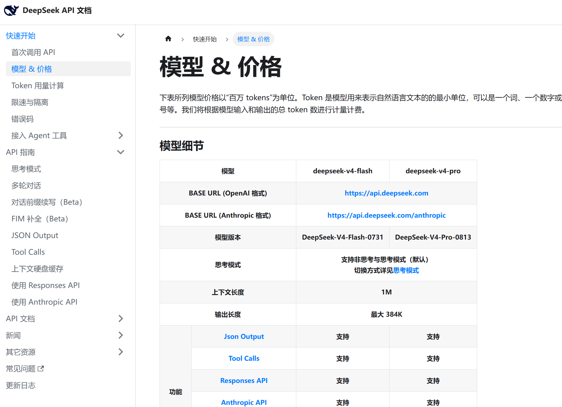
Task: Open the Tool Calls table link
Action: click(x=244, y=358)
